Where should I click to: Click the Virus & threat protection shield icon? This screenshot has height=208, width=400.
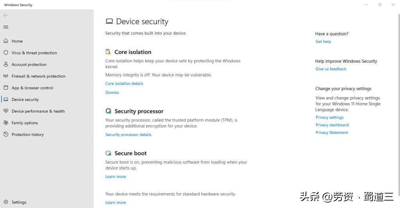6,53
